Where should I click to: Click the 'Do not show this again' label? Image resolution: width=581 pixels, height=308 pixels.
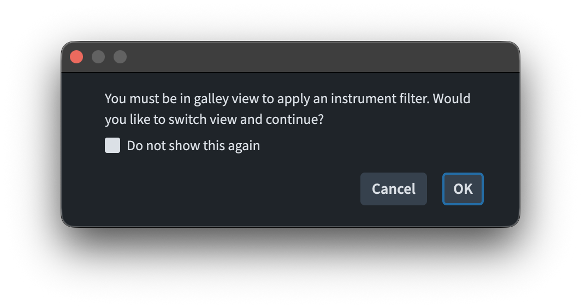pos(193,146)
